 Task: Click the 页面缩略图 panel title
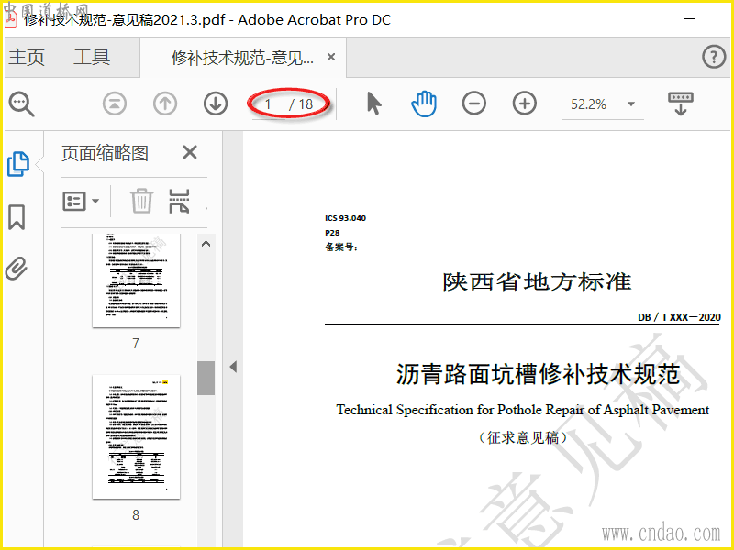(105, 153)
